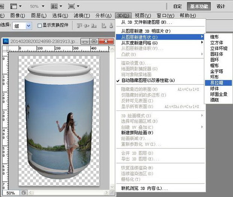Open the 分析(A) menu
Image resolution: width=233 pixels, height=197 pixels.
click(103, 15)
